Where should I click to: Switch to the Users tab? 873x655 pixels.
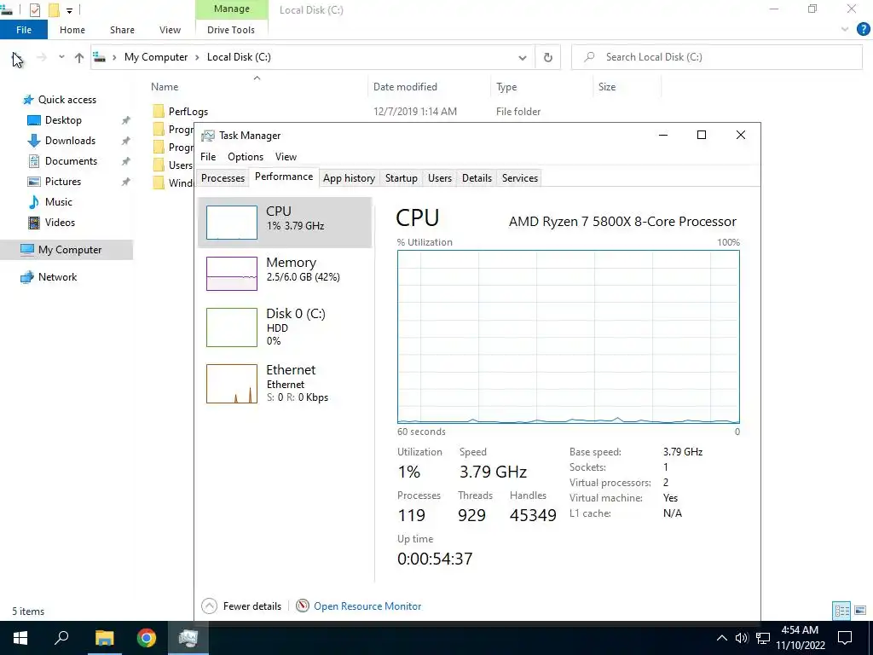coord(440,178)
